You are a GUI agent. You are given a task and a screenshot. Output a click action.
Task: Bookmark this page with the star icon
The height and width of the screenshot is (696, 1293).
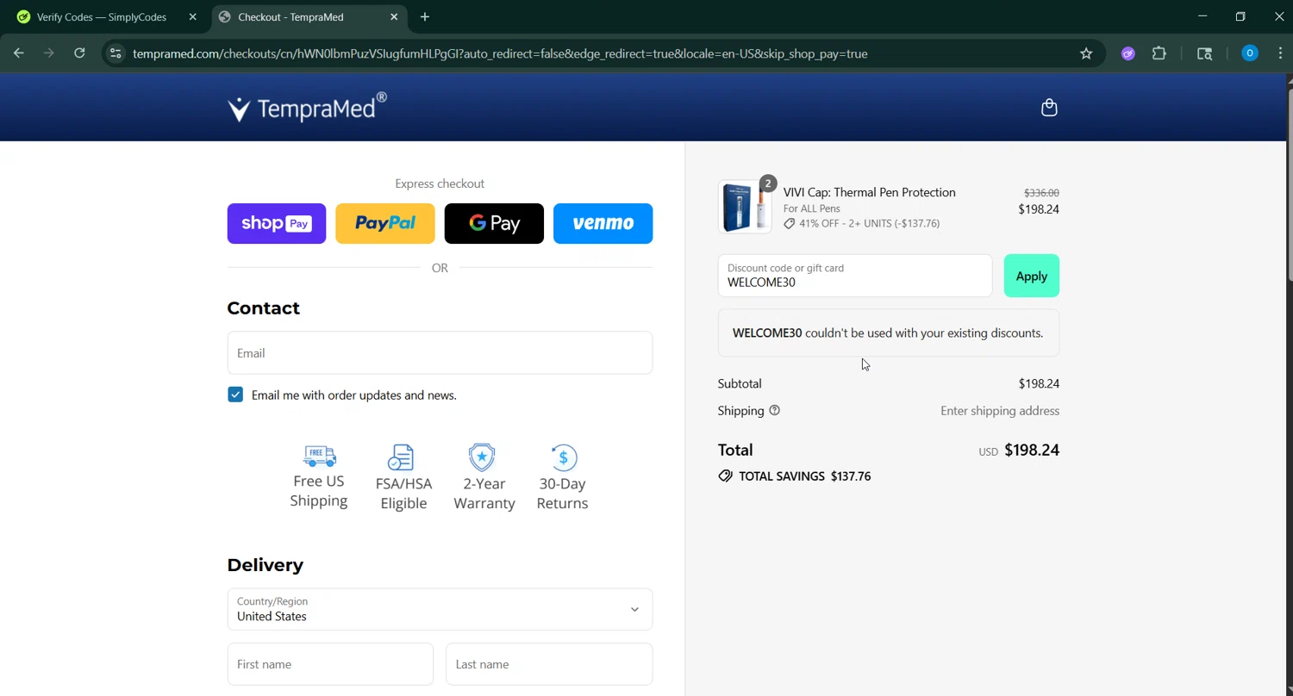pyautogui.click(x=1086, y=53)
